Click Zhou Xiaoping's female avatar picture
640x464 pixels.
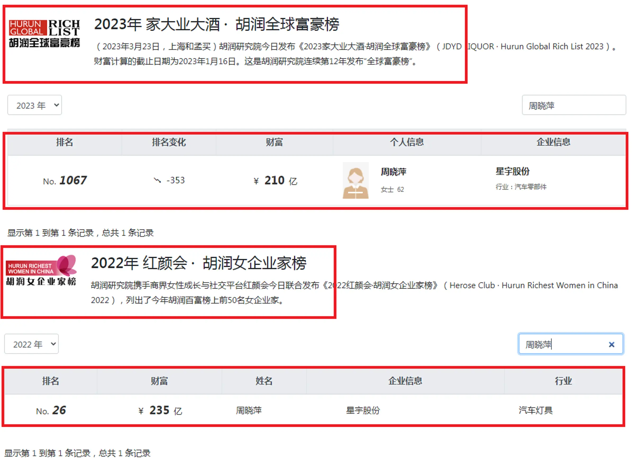coord(356,181)
